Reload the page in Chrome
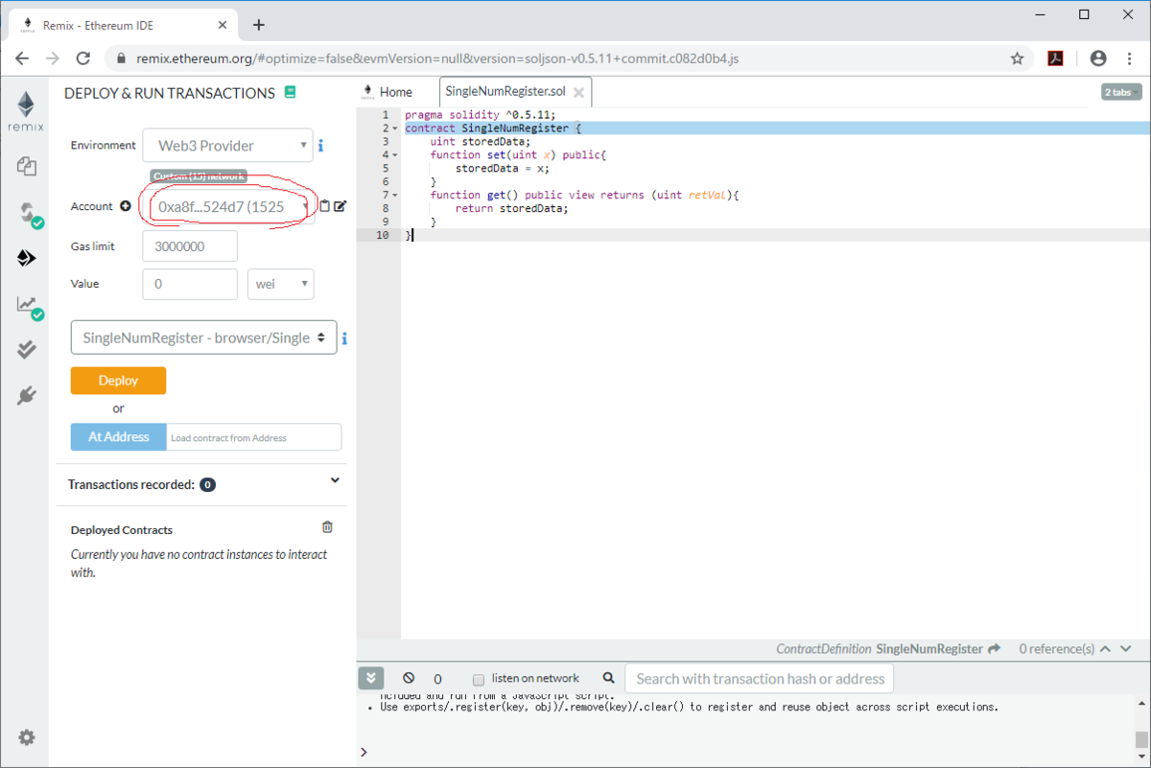The image size is (1151, 768). point(83,58)
